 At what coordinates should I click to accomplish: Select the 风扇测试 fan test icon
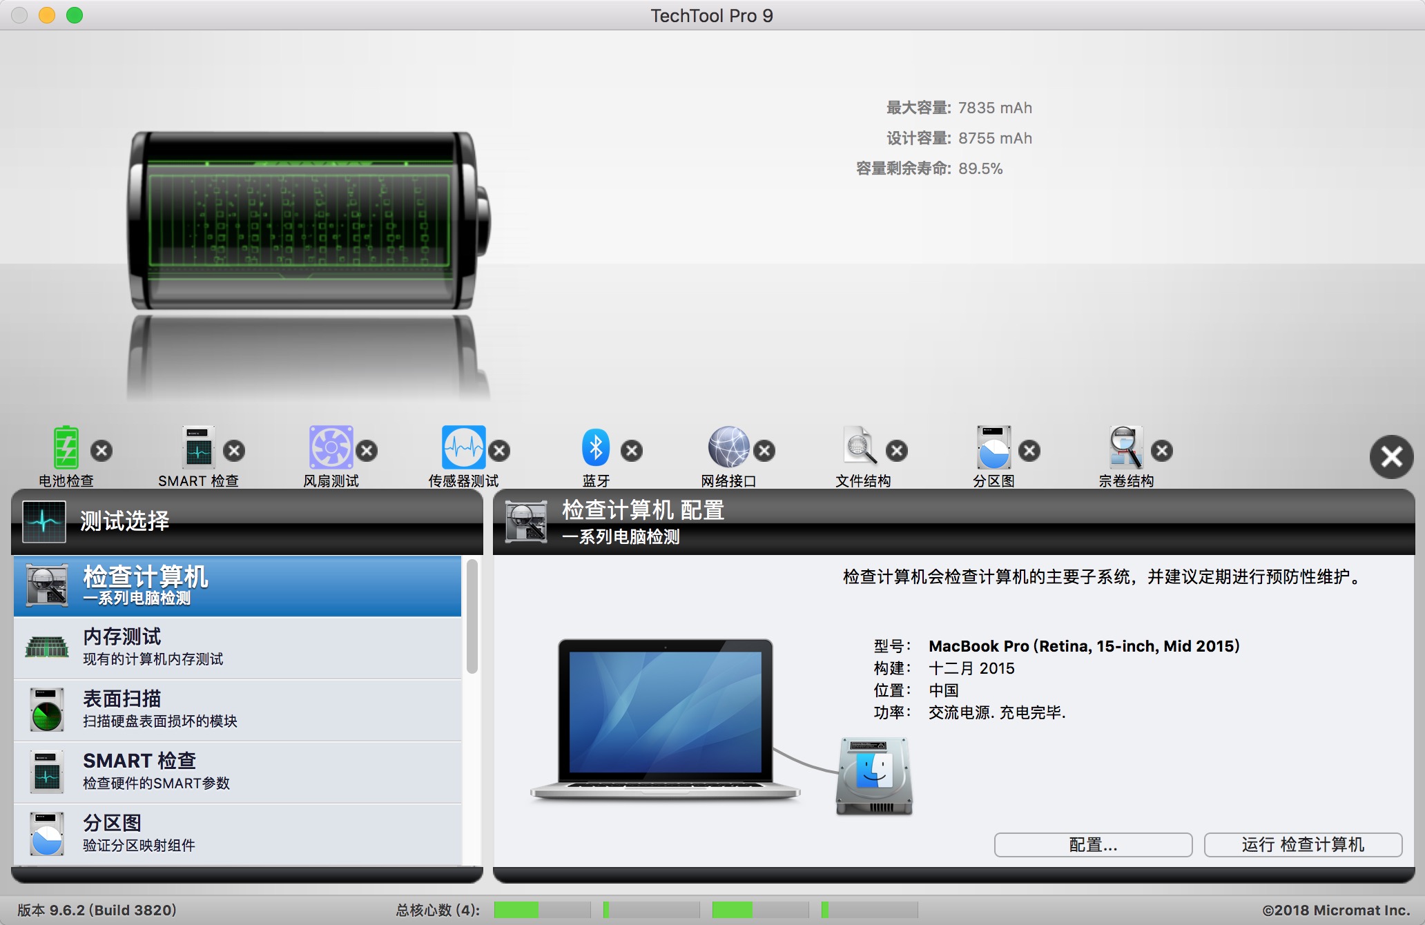tap(331, 448)
